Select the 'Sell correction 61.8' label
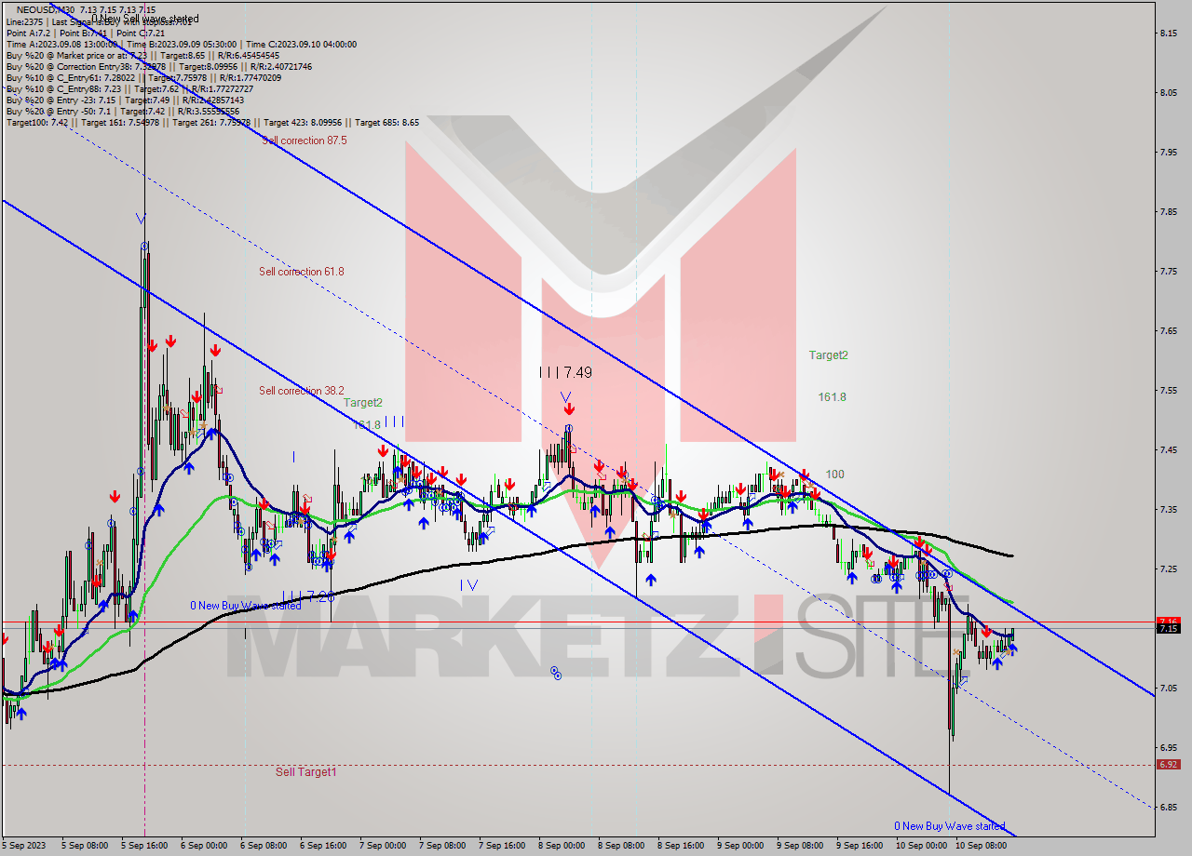 (302, 272)
